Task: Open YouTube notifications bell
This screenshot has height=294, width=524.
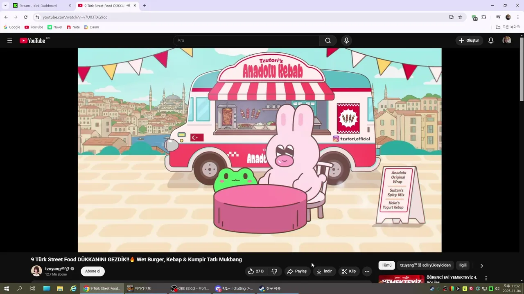Action: (x=491, y=40)
